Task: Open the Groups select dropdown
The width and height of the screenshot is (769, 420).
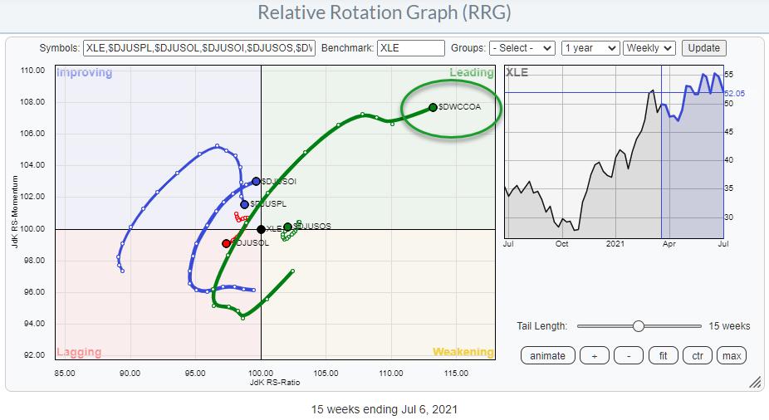Action: (x=522, y=48)
